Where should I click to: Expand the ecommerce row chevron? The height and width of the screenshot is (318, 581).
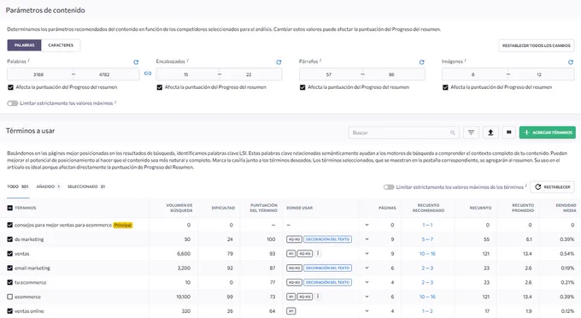click(367, 297)
